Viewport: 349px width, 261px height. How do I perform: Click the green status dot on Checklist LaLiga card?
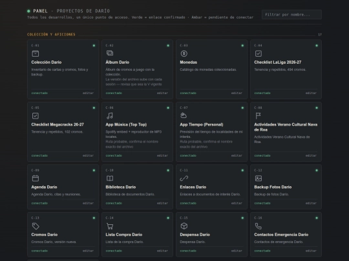click(317, 46)
